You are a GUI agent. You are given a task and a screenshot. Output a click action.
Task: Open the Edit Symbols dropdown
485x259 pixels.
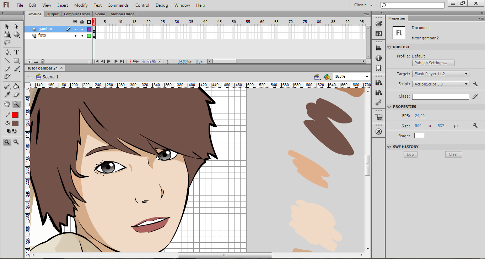point(327,77)
